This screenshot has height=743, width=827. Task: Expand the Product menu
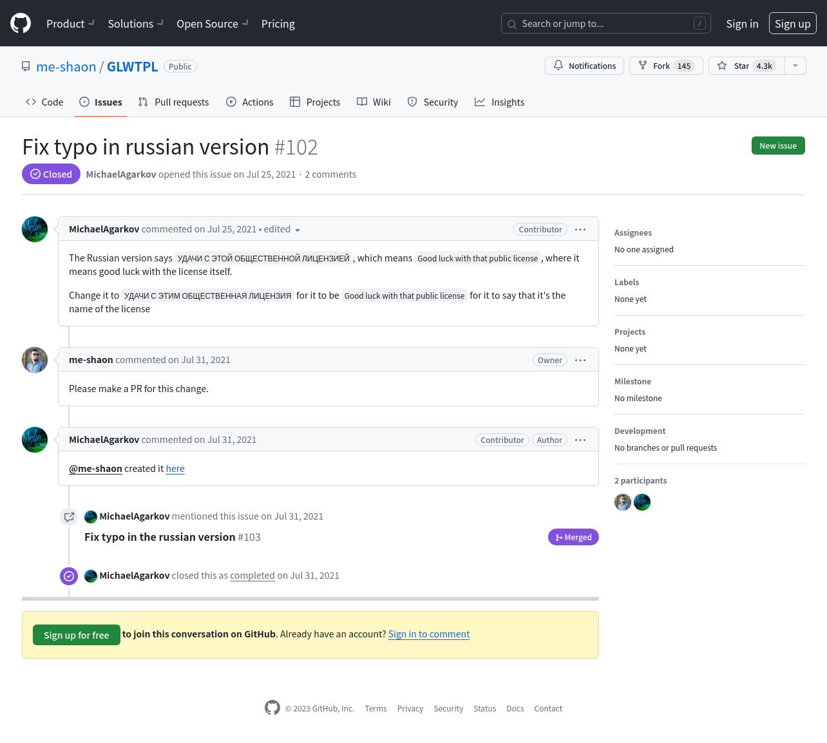click(x=70, y=23)
